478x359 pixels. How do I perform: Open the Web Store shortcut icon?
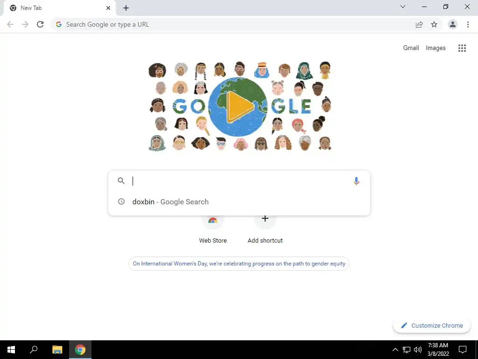(213, 221)
